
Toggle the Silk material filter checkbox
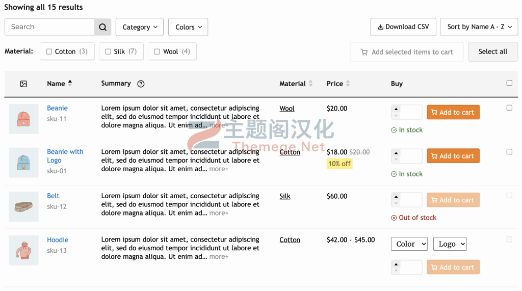click(x=108, y=51)
